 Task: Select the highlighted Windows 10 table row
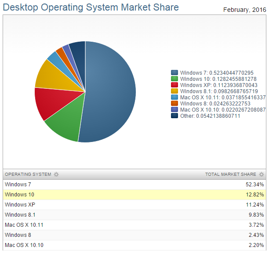134,195
